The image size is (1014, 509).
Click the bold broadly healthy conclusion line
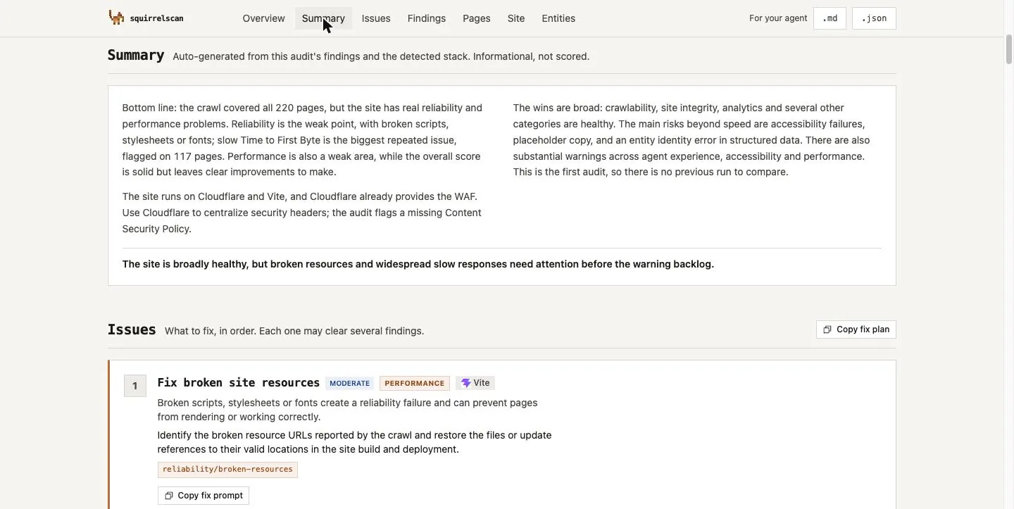(x=418, y=264)
